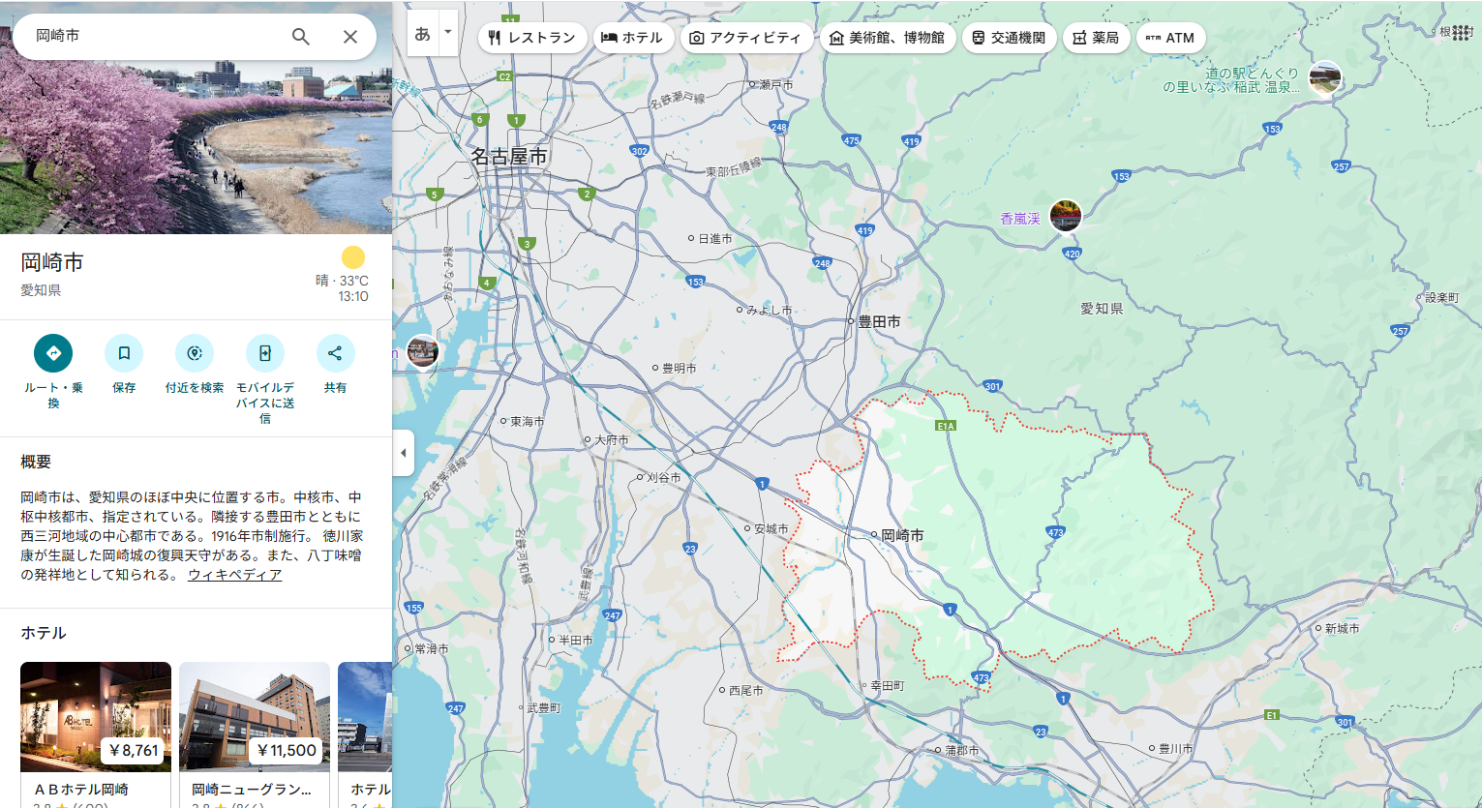Click the ¥11,500 price tag
Image resolution: width=1482 pixels, height=808 pixels.
(287, 750)
